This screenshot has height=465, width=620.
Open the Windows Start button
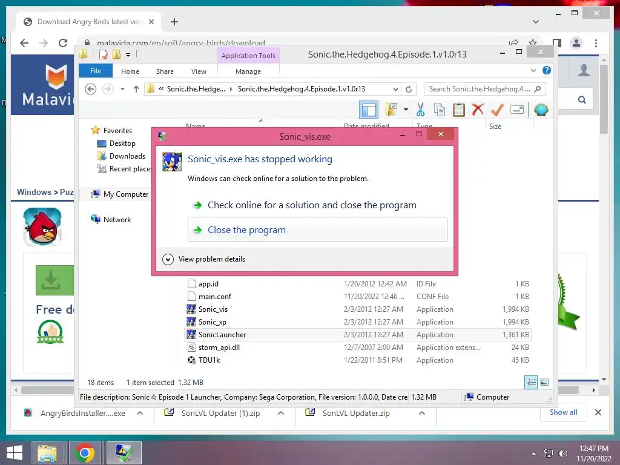[15, 453]
